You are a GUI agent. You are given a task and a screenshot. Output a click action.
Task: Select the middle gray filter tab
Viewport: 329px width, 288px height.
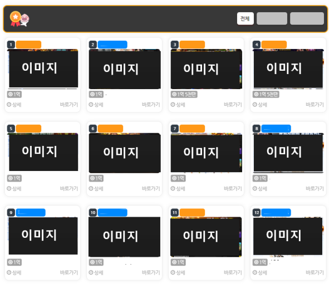272,19
